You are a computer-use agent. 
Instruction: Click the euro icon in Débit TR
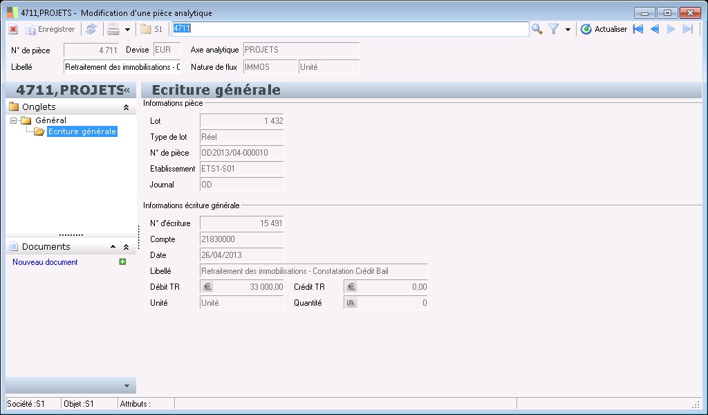(x=207, y=287)
